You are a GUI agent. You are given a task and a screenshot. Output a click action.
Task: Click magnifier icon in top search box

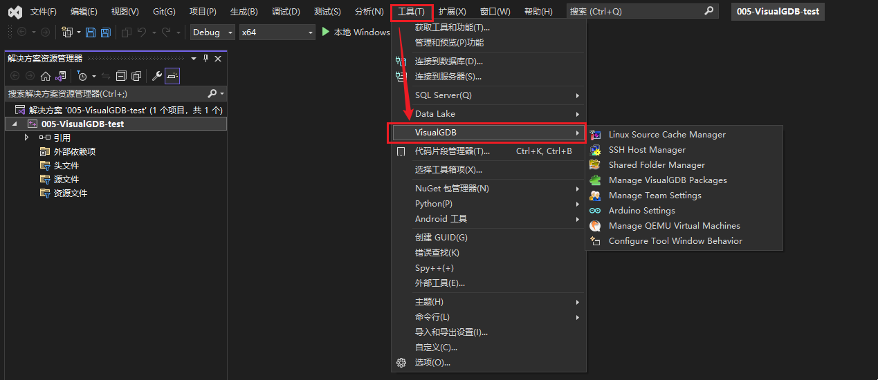coord(708,11)
